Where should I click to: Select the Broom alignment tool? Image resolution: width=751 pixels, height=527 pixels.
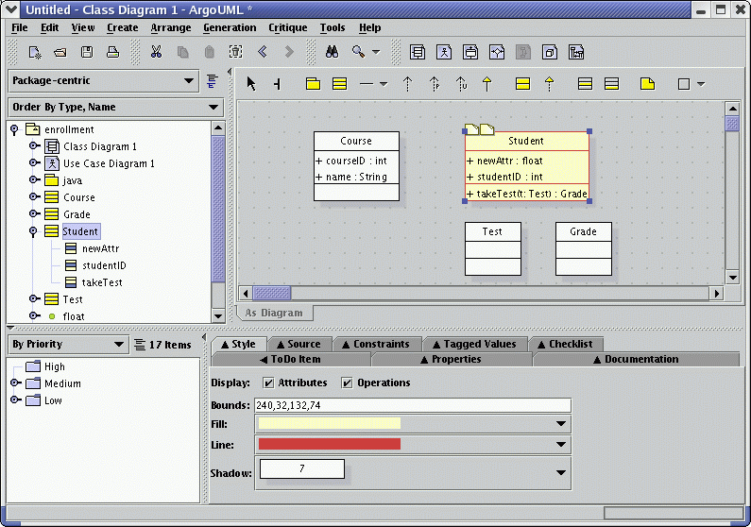278,84
